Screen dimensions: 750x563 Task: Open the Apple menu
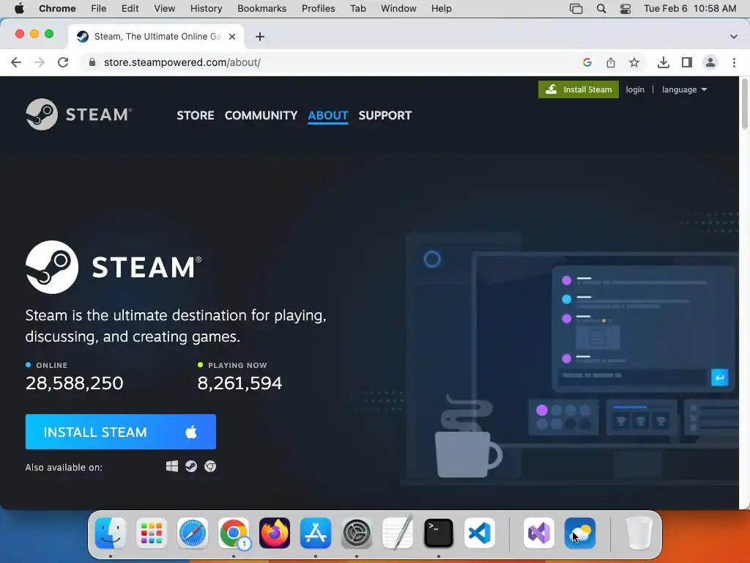19,8
